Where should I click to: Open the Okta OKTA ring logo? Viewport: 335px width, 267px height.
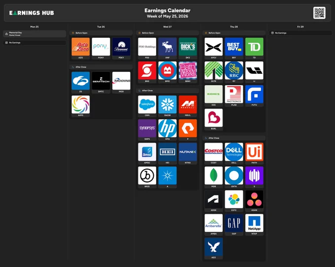click(234, 176)
